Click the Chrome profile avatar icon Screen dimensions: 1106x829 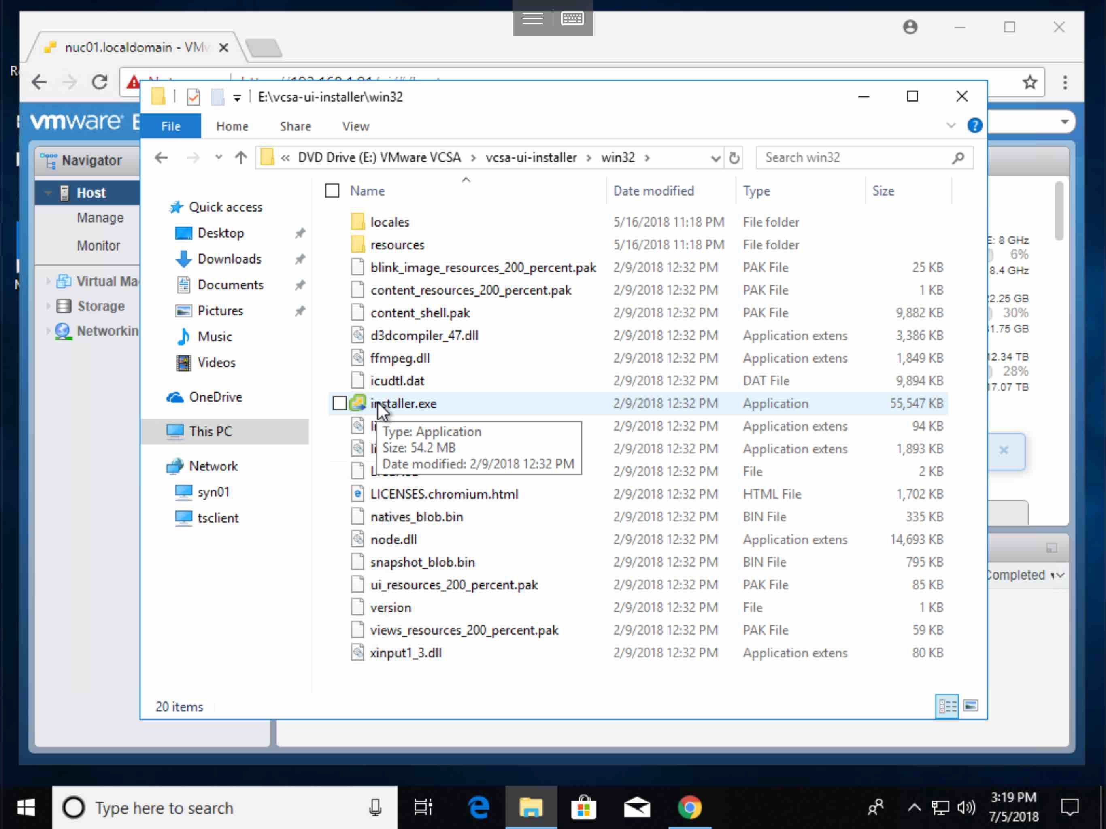(910, 27)
